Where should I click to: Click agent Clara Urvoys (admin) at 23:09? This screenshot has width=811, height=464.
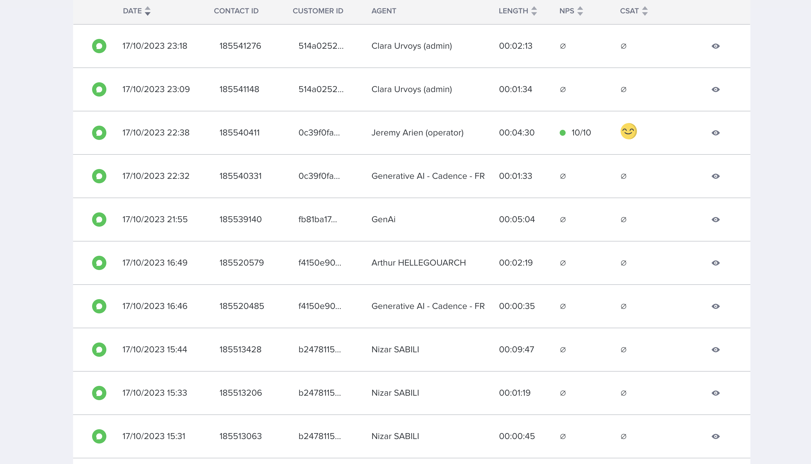click(411, 89)
